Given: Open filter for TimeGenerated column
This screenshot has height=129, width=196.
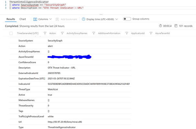Looking at the screenshot, I should [45, 33].
